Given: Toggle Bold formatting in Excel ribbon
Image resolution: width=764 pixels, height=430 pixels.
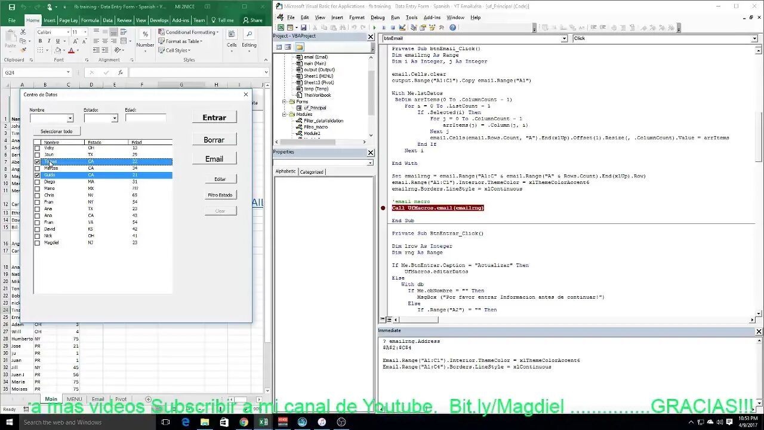Looking at the screenshot, I should pyautogui.click(x=40, y=41).
